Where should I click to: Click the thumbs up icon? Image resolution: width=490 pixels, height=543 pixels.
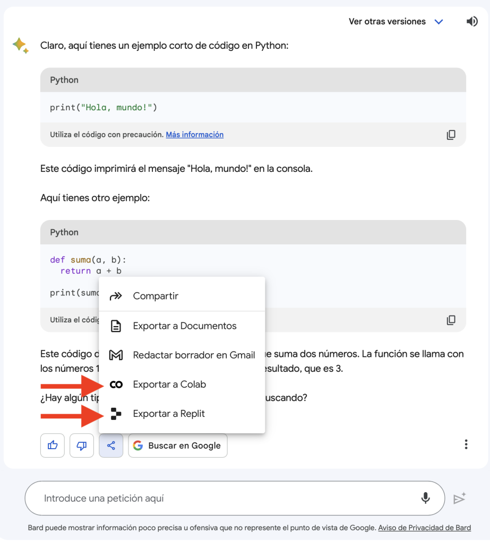[x=53, y=445]
